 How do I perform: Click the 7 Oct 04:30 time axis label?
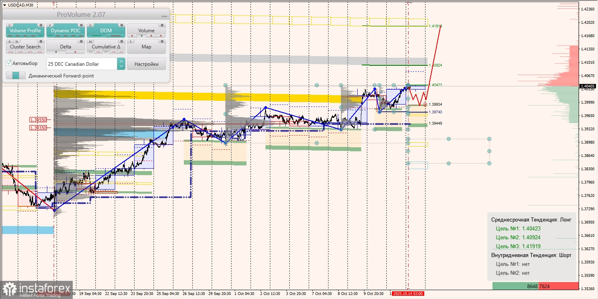coord(321,293)
